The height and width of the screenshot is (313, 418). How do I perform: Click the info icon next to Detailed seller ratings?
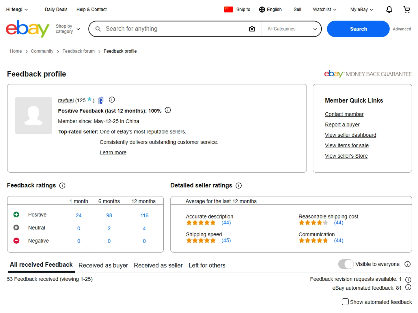point(238,186)
